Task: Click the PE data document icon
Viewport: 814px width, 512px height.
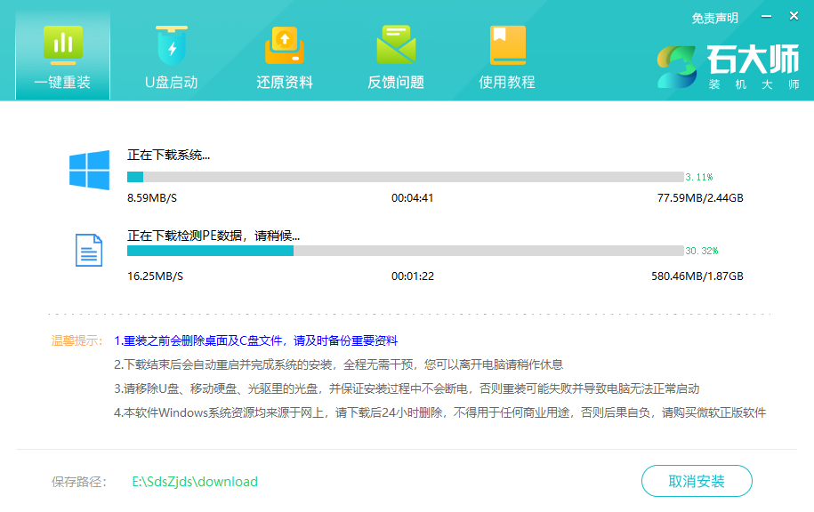Action: point(88,250)
